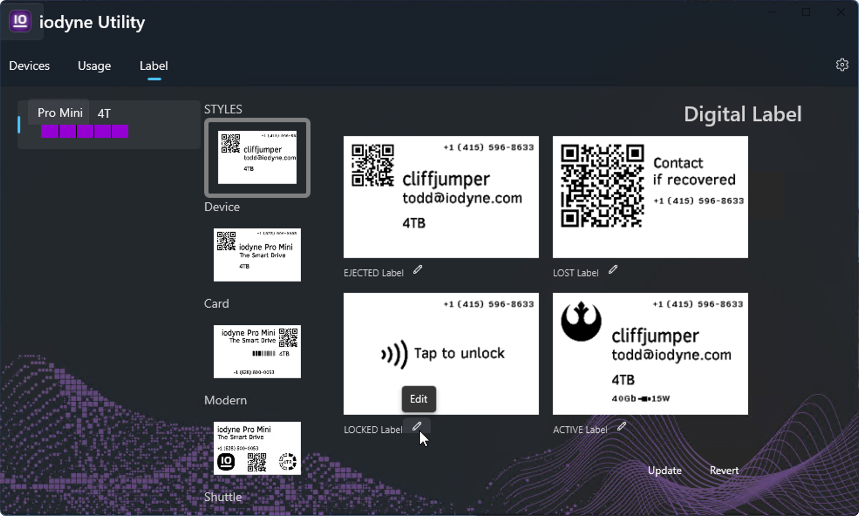Choose the Card style thumbnail
The image size is (859, 516).
point(257,255)
